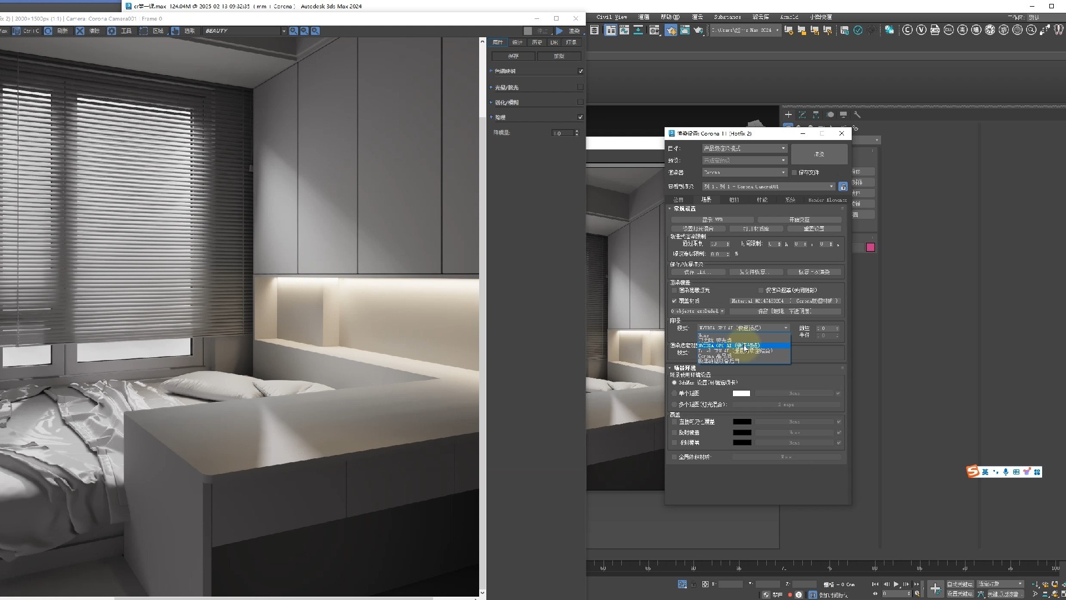Click the lock view icon in render setup

[x=843, y=187]
